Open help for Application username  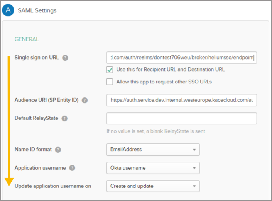72,168
